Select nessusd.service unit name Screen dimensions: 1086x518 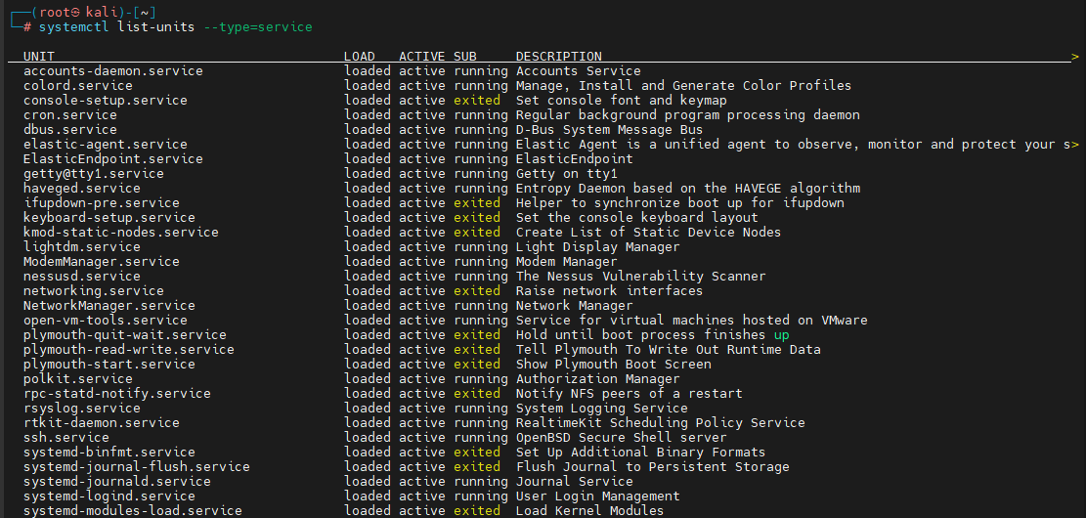coord(82,277)
